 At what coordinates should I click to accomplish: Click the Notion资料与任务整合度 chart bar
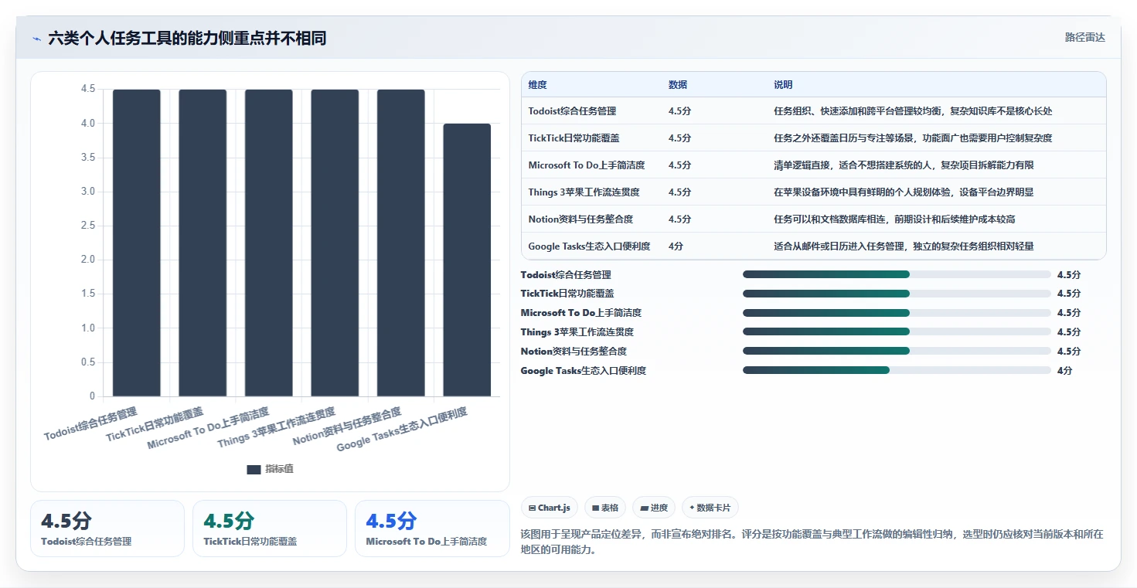(401, 243)
